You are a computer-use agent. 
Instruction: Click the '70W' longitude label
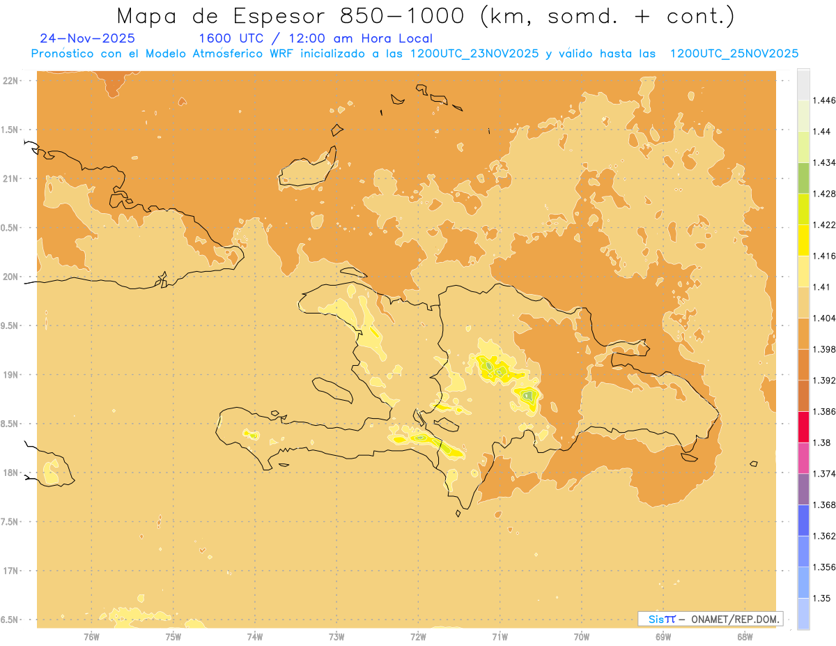(582, 637)
